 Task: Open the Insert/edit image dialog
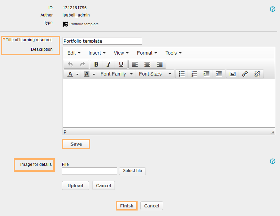point(233,74)
